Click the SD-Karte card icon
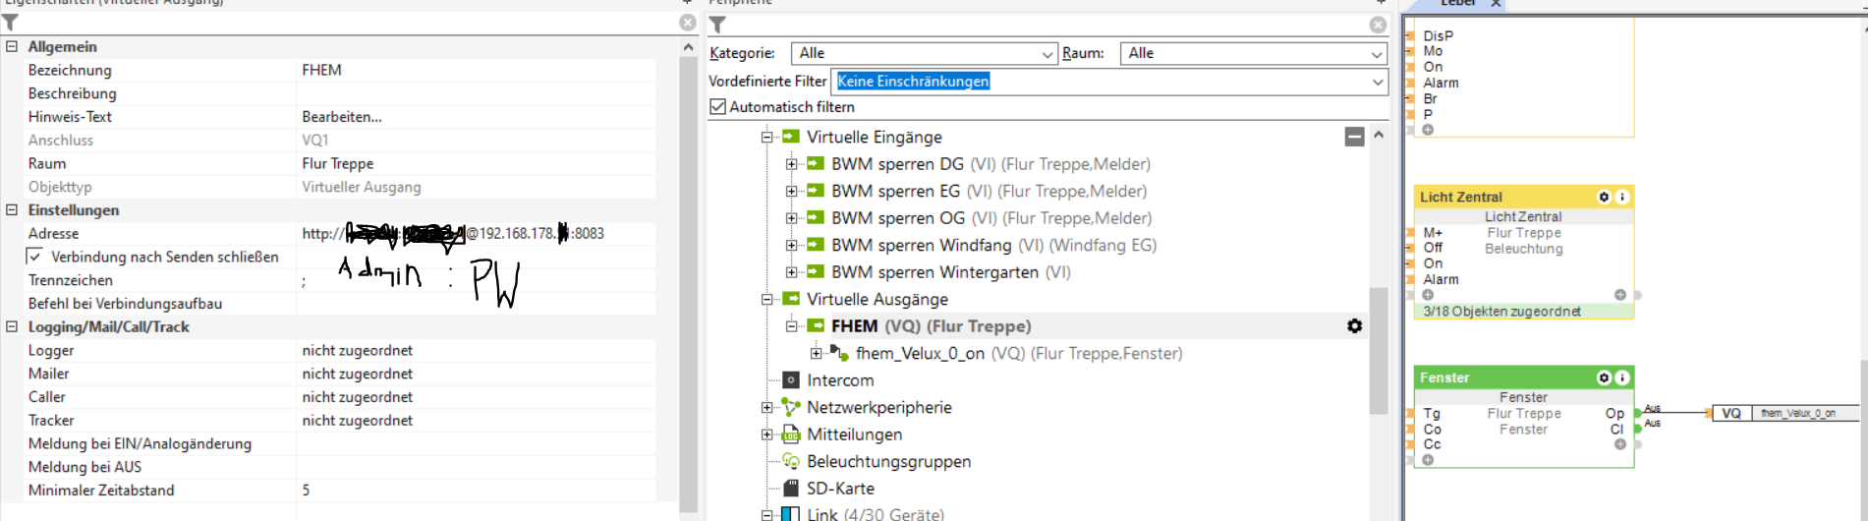The height and width of the screenshot is (521, 1868). point(791,488)
